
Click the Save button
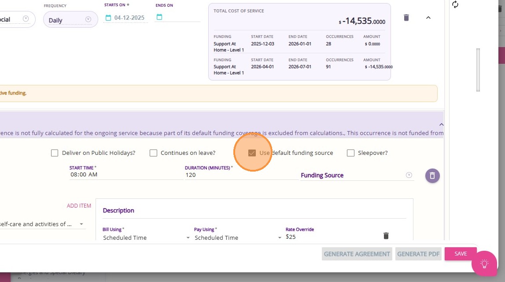[460, 254]
